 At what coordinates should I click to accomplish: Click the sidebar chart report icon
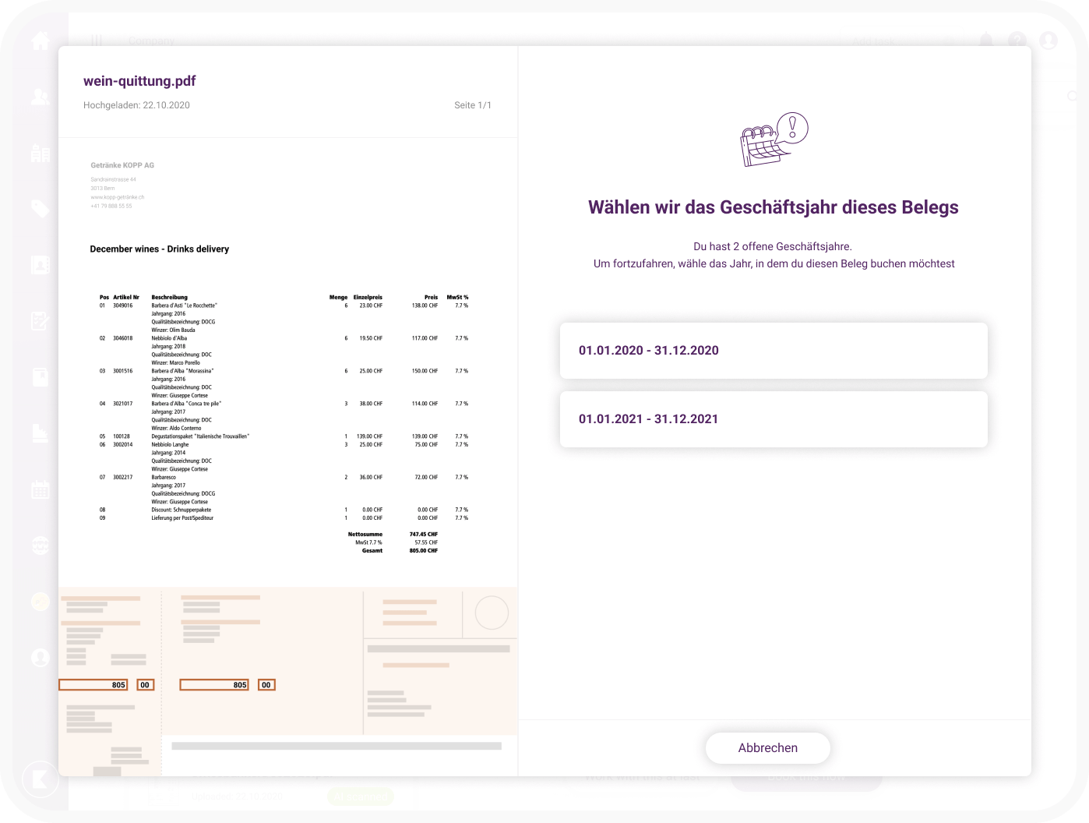pos(41,433)
